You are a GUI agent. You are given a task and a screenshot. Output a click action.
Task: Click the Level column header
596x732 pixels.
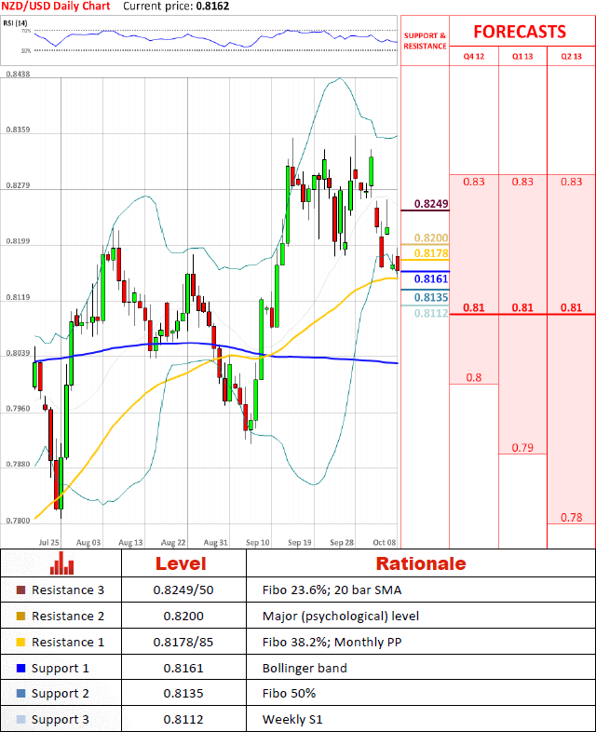tap(181, 563)
